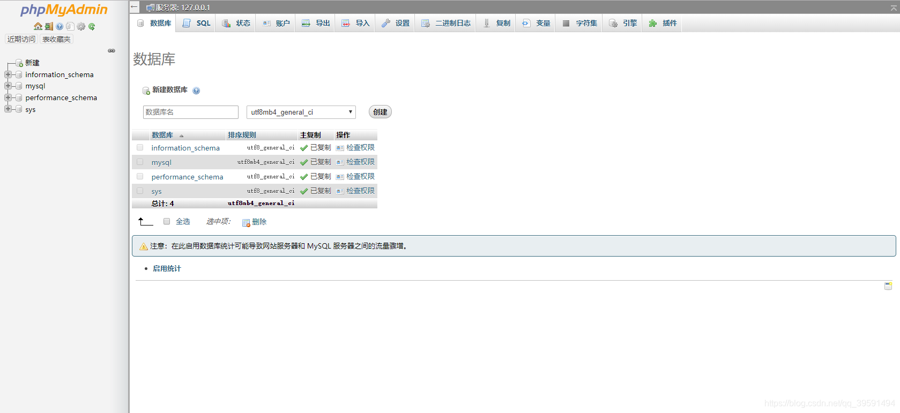The height and width of the screenshot is (413, 900).
Task: Click the server icon in the breadcrumb
Action: 150,7
